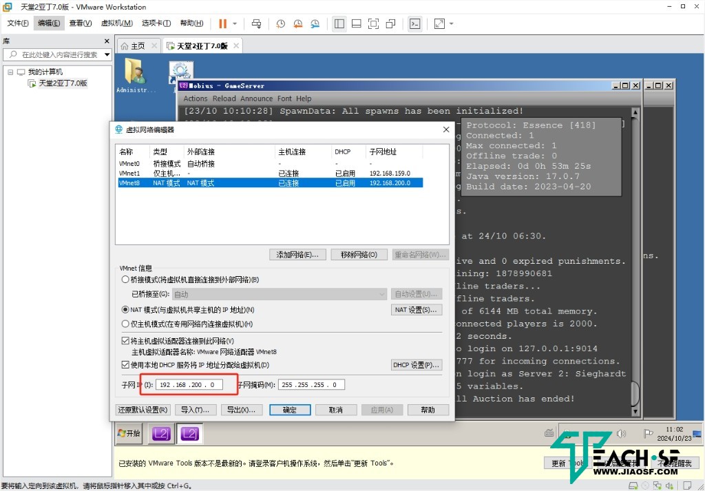Toggle 使用本地 DHCP 服务 checkbox
The image size is (705, 491).
(x=125, y=365)
